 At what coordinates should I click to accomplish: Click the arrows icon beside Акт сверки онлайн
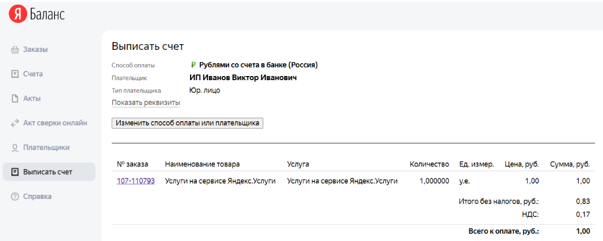pyautogui.click(x=15, y=123)
